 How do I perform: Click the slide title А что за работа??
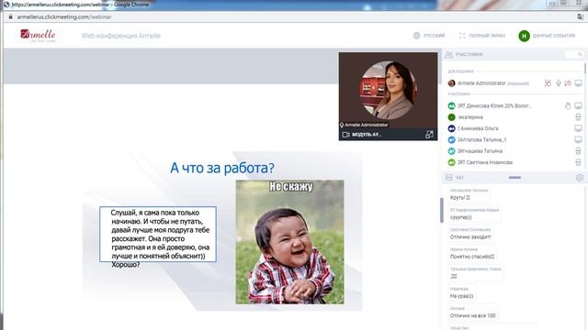tap(222, 168)
